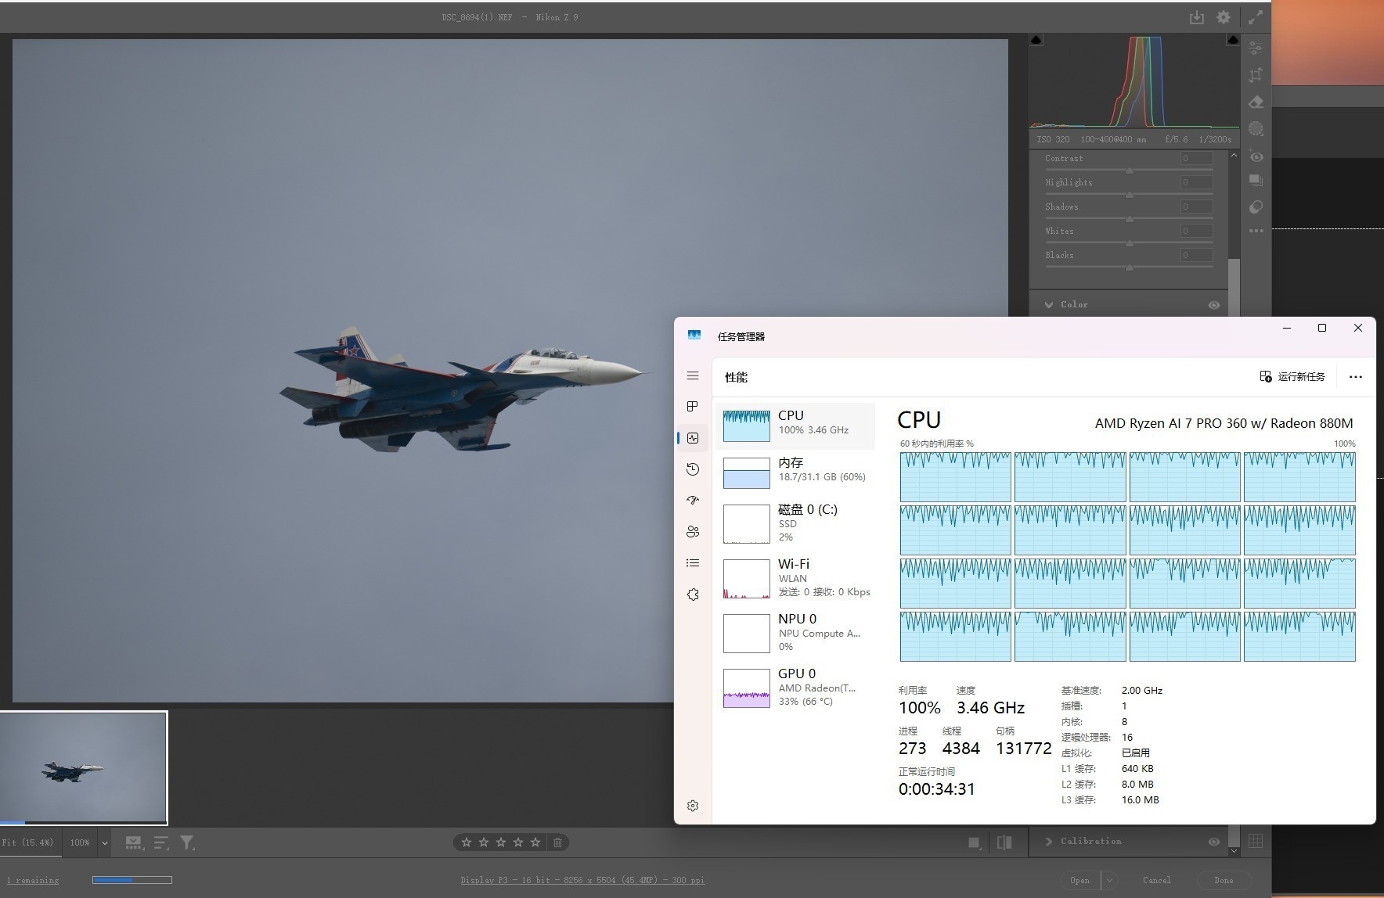Screen dimensions: 1384x898
Task: Toggle before/after split view
Action: [1004, 842]
